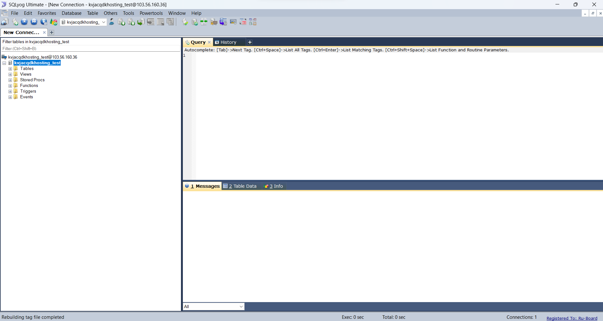
Task: Click the database icon with green down arrow
Action: (121, 22)
